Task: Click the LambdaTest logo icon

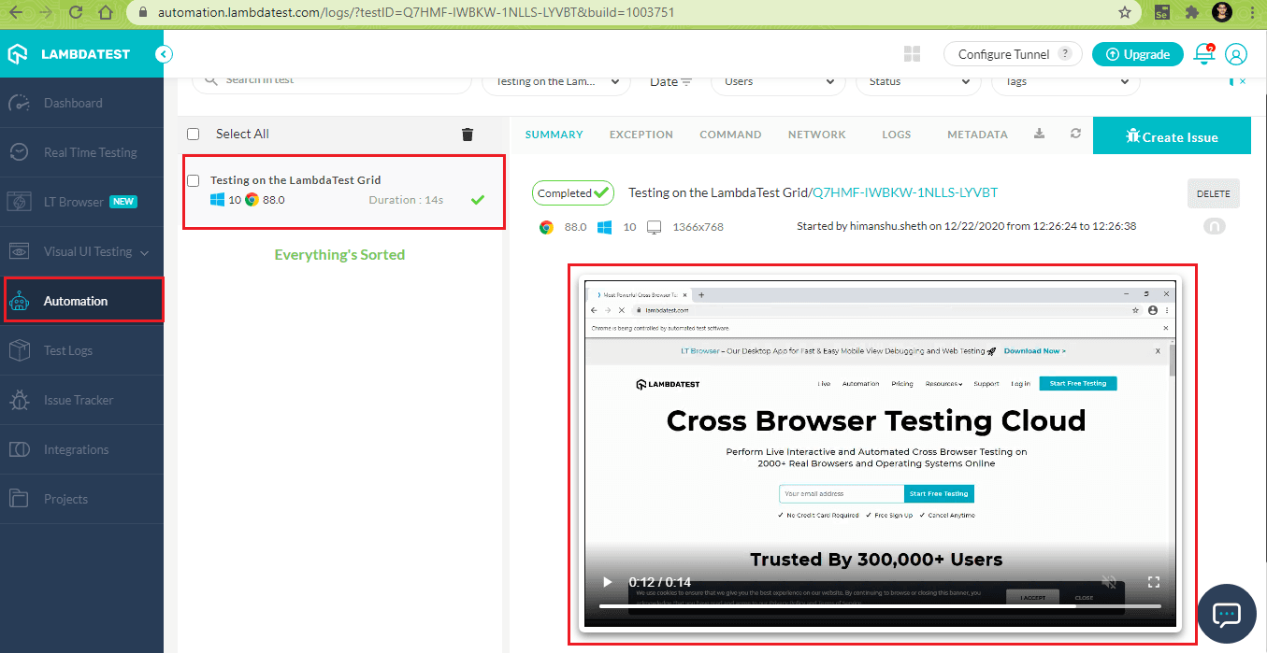Action: click(x=18, y=54)
